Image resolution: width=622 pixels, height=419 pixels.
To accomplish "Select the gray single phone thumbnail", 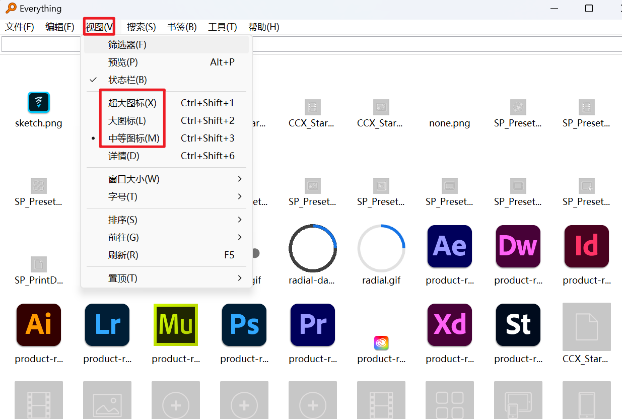I will 587,400.
